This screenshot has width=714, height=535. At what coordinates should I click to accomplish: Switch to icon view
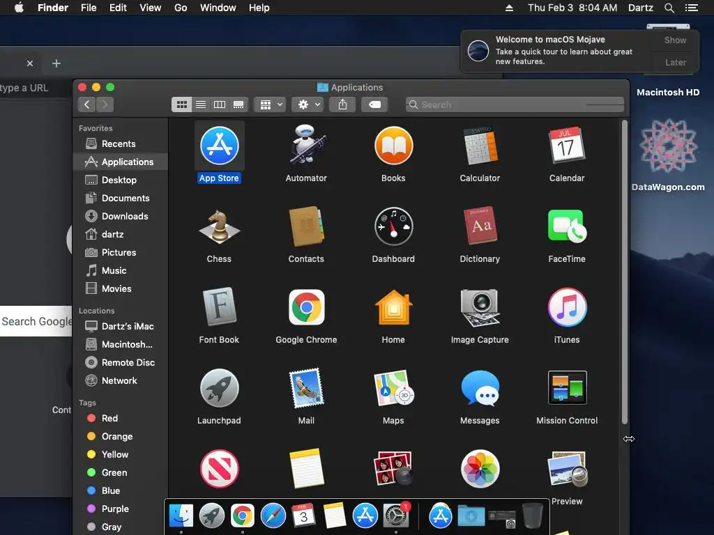click(x=182, y=104)
